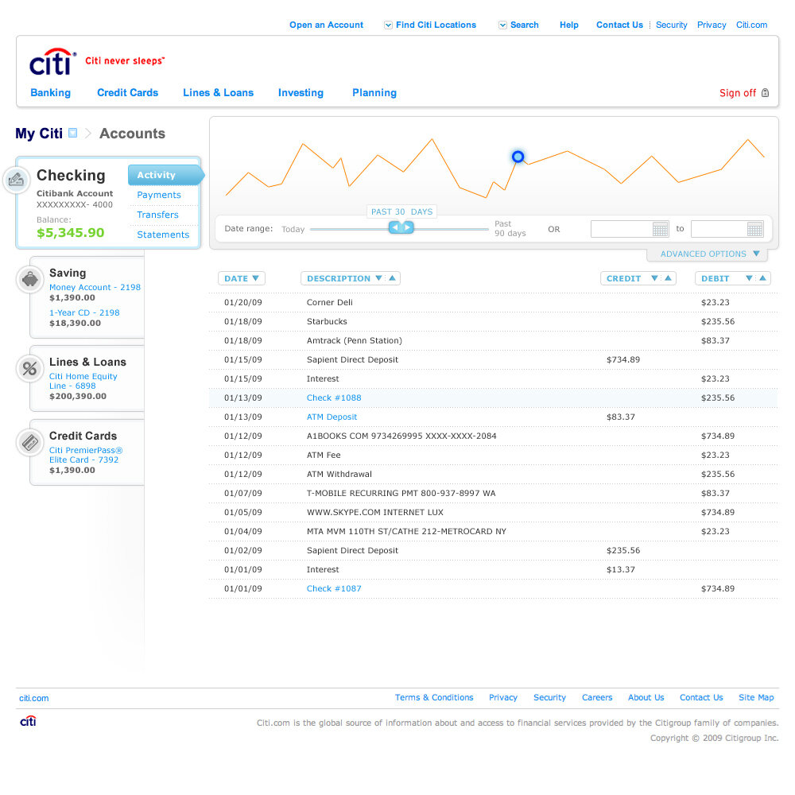Viewport: 795px width, 795px height.
Task: Sort Description column ascending arrow
Action: click(393, 278)
